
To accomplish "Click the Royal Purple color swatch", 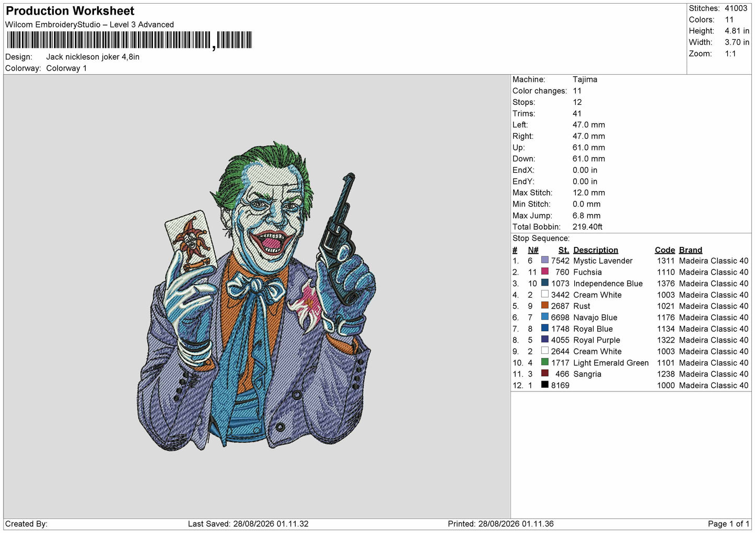I will (x=545, y=339).
